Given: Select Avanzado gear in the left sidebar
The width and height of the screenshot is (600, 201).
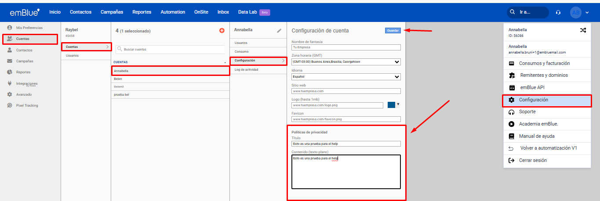Looking at the screenshot, I should [24, 94].
